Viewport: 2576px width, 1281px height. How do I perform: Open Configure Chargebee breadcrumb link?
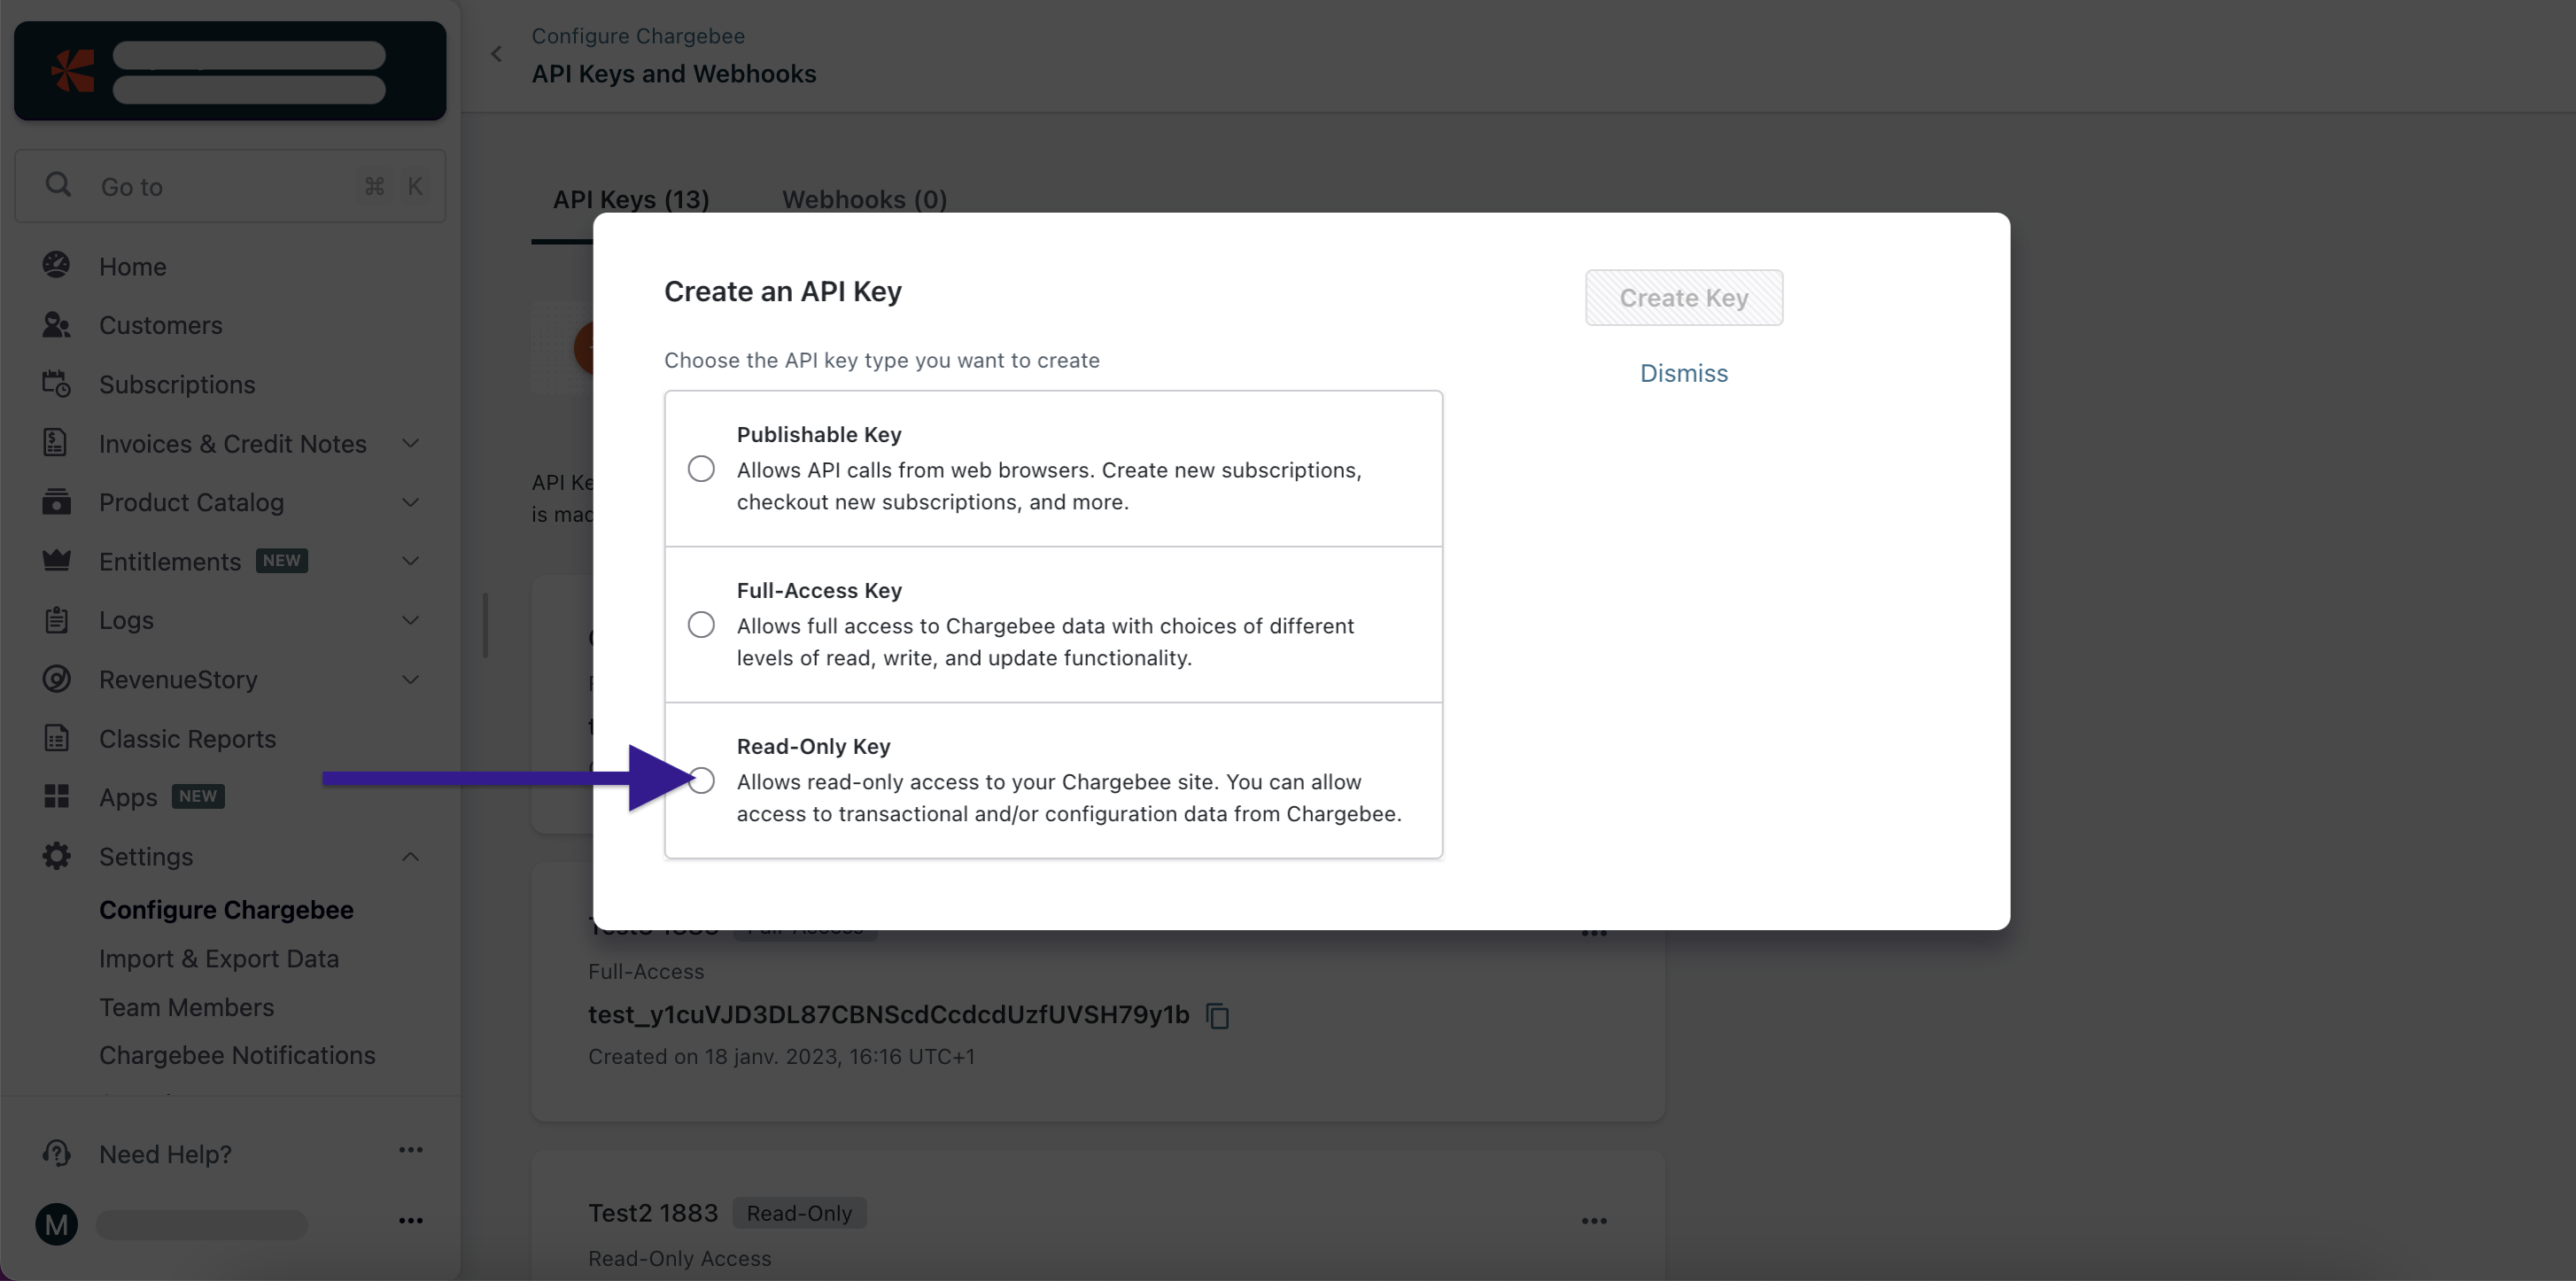(637, 35)
